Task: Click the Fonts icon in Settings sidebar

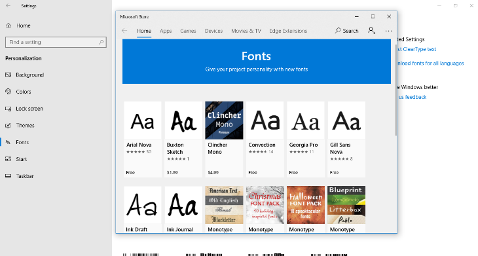Action: (9, 142)
